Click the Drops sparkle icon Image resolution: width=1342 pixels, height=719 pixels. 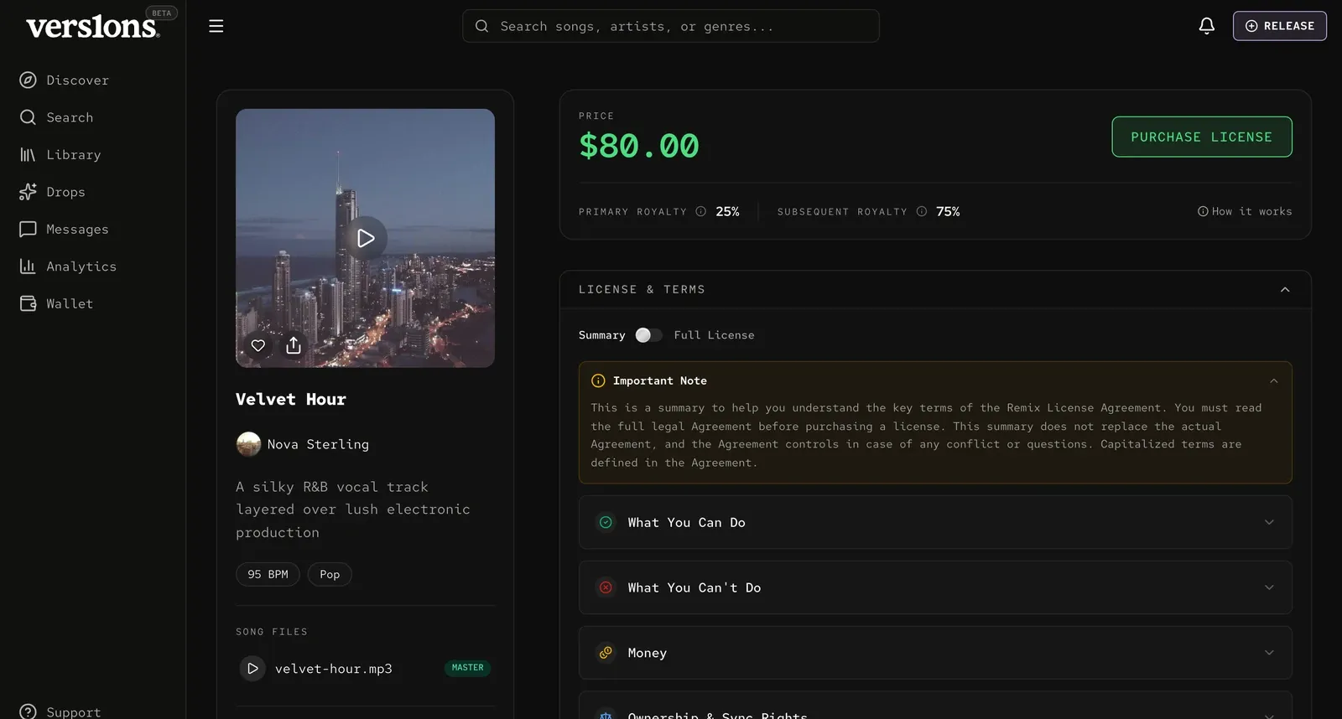tap(28, 192)
